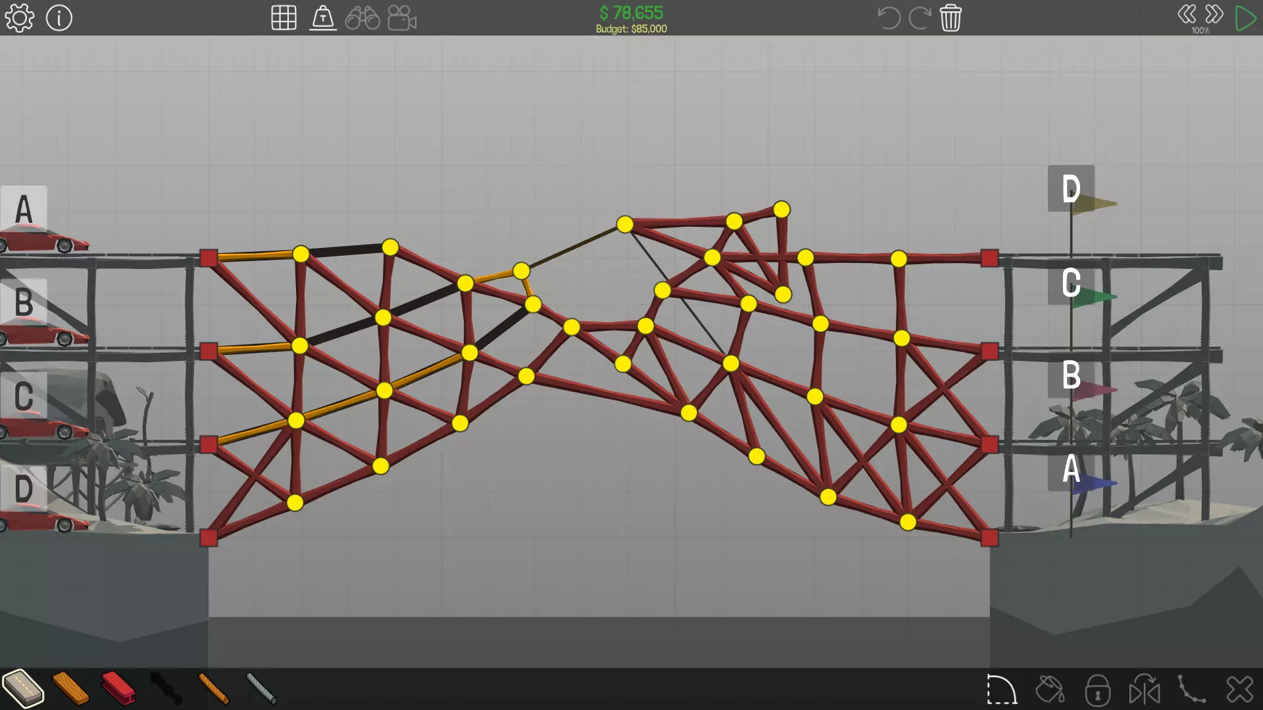Viewport: 1263px width, 710px height.
Task: Select the road material
Action: coord(23,688)
